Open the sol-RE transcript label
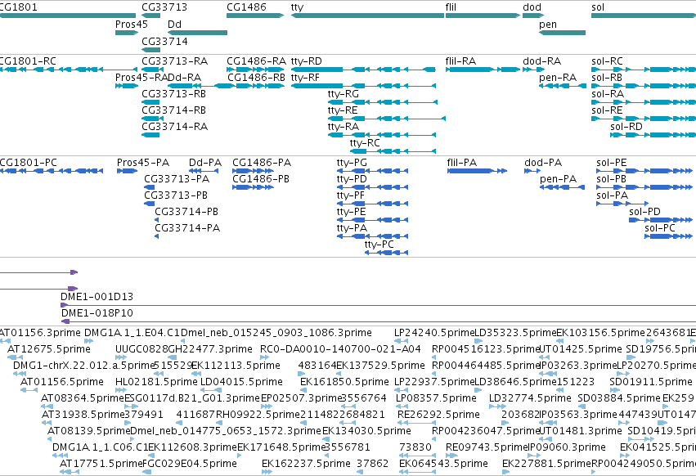This screenshot has height=476, width=696. pos(607,110)
